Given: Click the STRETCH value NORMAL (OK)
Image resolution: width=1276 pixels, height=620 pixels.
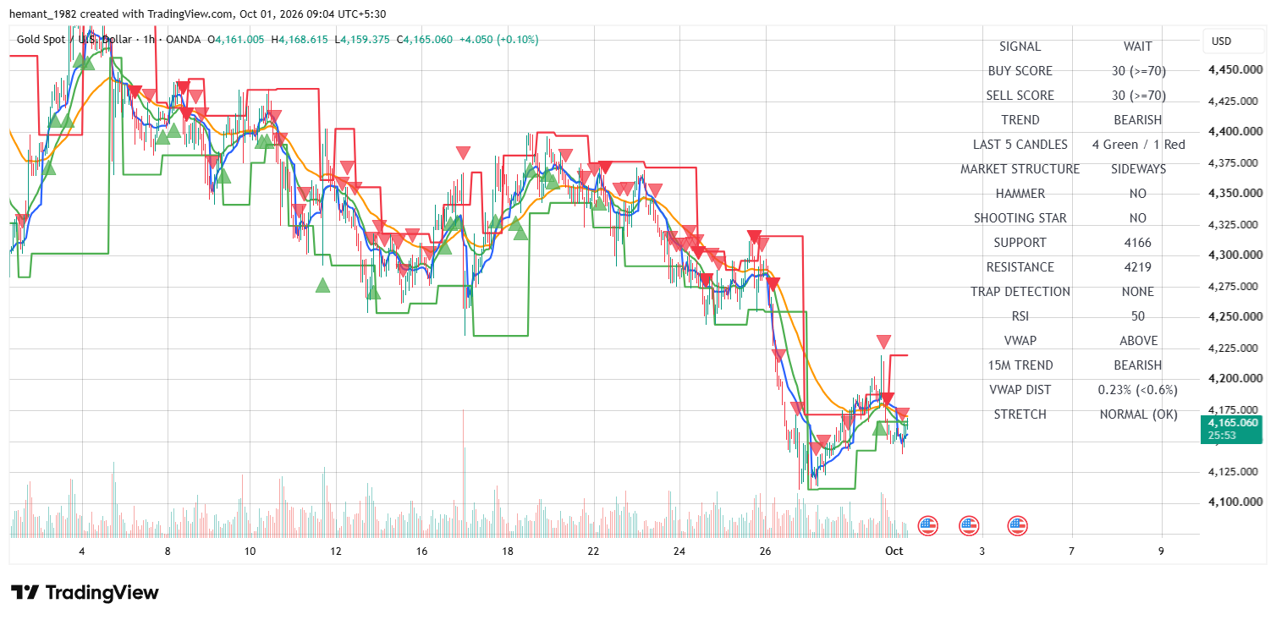Looking at the screenshot, I should click(1138, 414).
